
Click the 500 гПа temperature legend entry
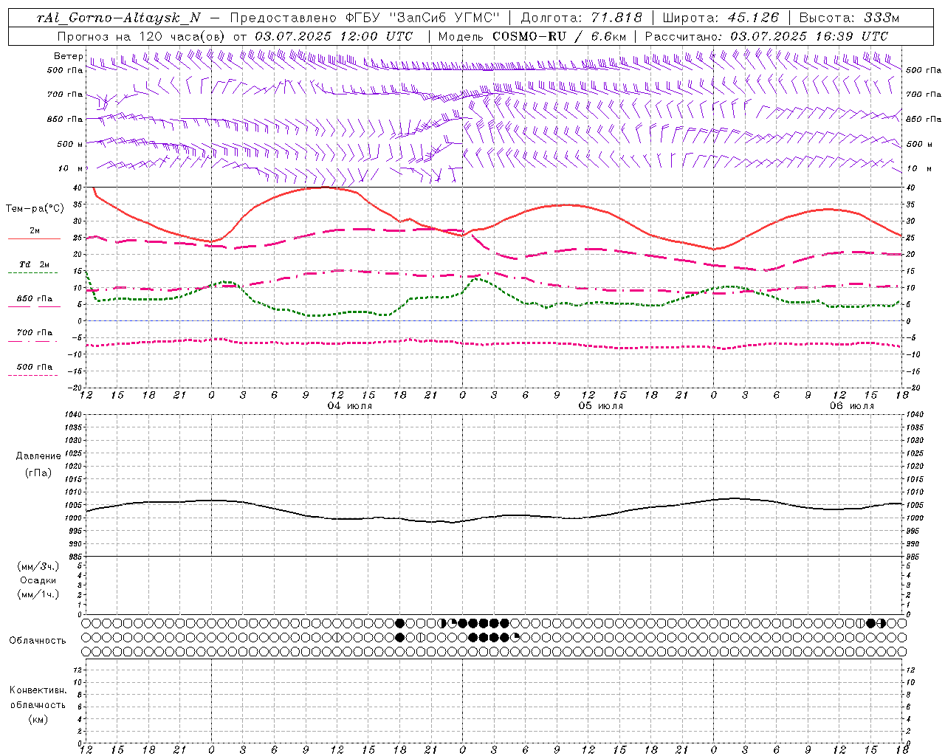pos(35,366)
